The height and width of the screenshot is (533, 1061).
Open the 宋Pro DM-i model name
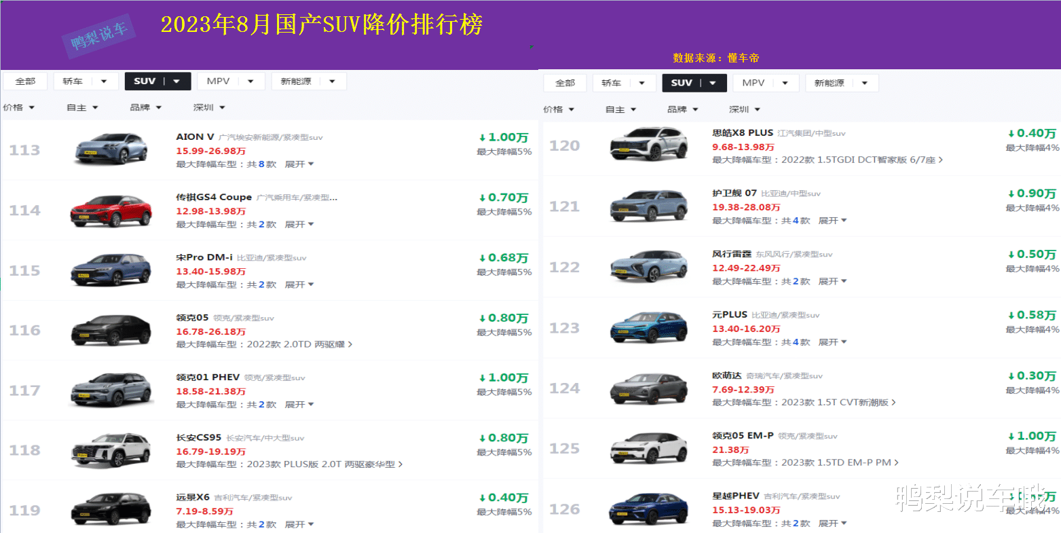[x=204, y=258]
